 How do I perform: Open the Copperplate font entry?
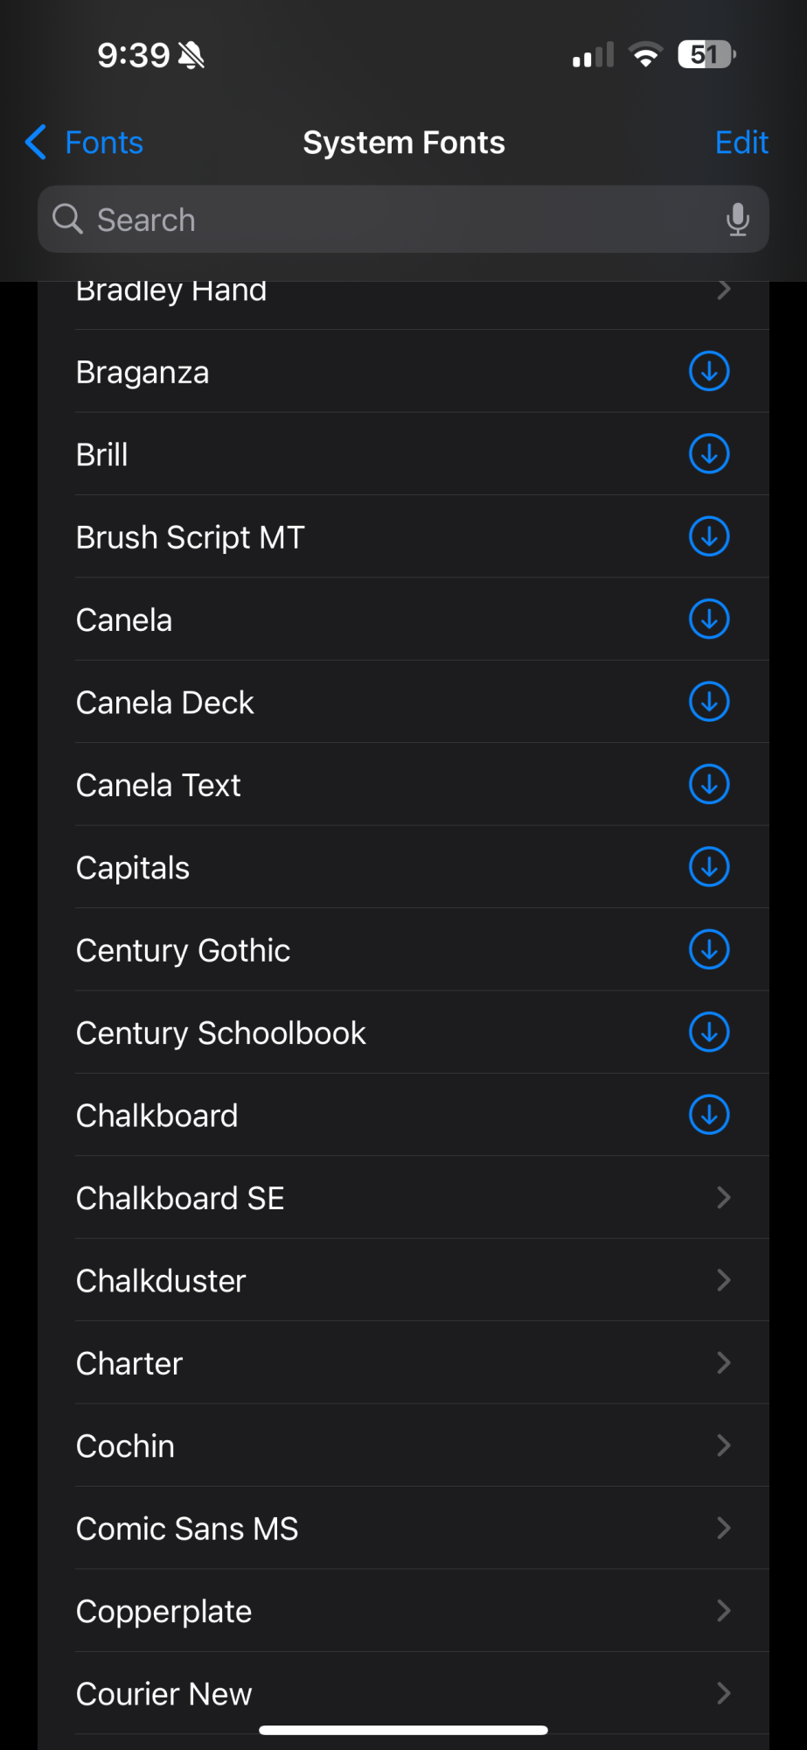pyautogui.click(x=402, y=1611)
